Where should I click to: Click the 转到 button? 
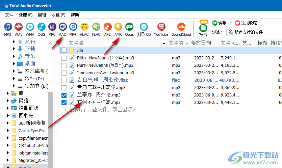221,23
